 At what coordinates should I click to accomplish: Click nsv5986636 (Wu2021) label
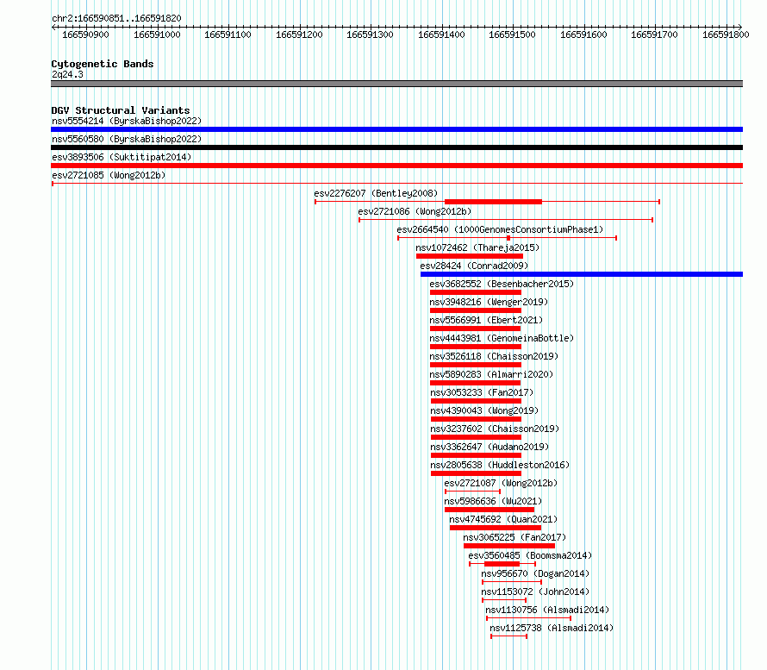(x=493, y=501)
